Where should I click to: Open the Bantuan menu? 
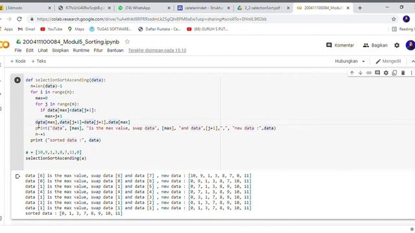coord(115,50)
